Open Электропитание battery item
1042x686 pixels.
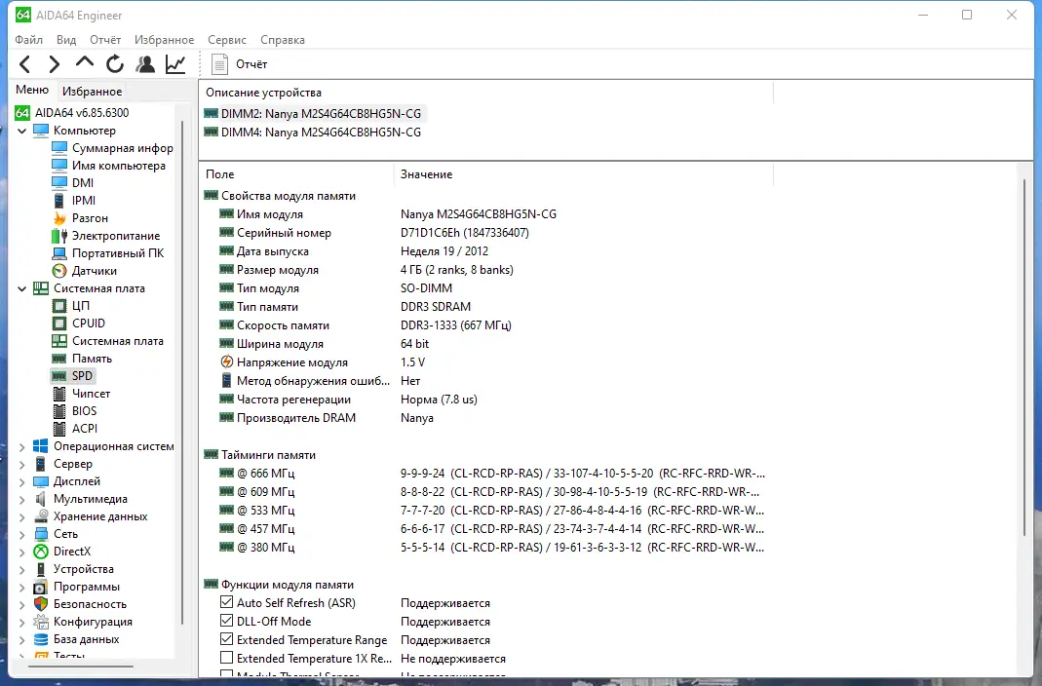click(105, 236)
